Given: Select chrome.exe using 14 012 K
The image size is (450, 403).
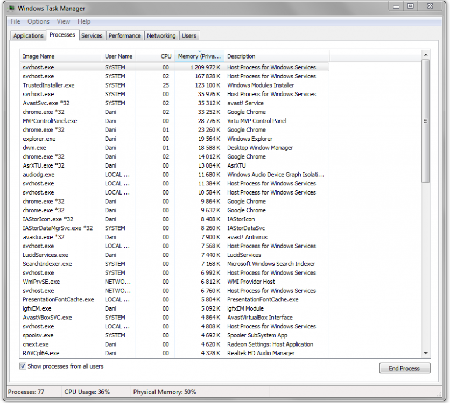Looking at the screenshot, I should [x=174, y=157].
